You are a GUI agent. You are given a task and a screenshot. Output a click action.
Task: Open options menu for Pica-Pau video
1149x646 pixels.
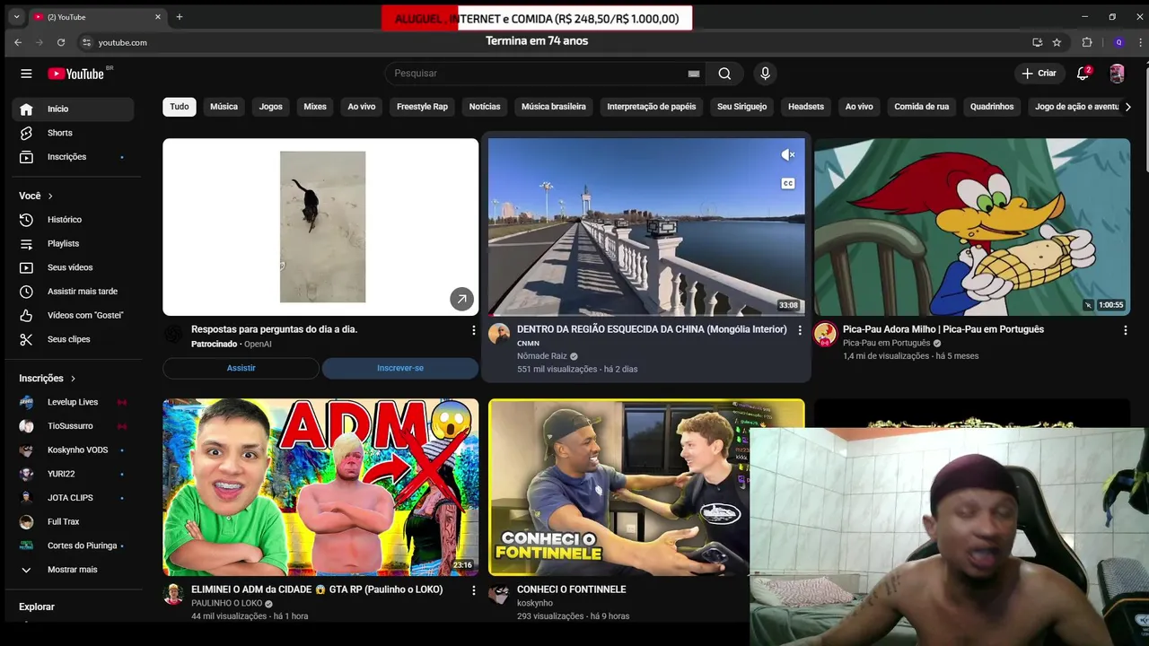point(1126,330)
